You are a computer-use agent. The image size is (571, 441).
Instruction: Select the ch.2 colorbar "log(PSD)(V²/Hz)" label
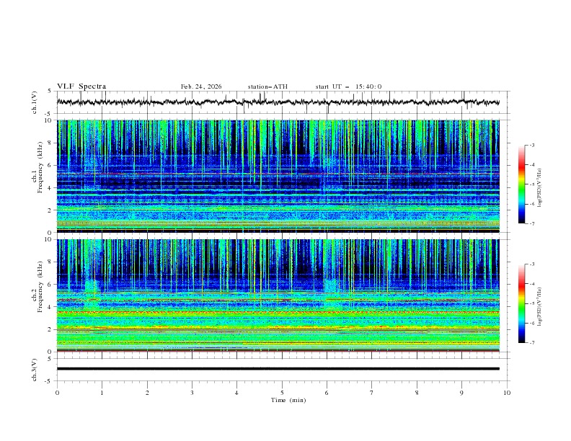click(x=540, y=307)
